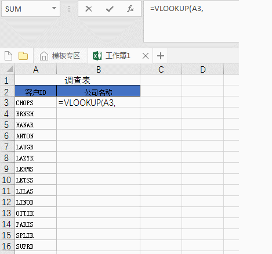This screenshot has width=272, height=254.
Task: Click the home icon of 模板专区 tab
Action: pos(44,56)
